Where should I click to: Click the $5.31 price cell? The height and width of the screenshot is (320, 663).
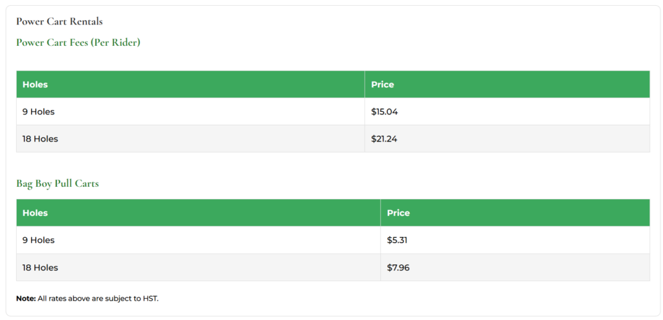(397, 240)
